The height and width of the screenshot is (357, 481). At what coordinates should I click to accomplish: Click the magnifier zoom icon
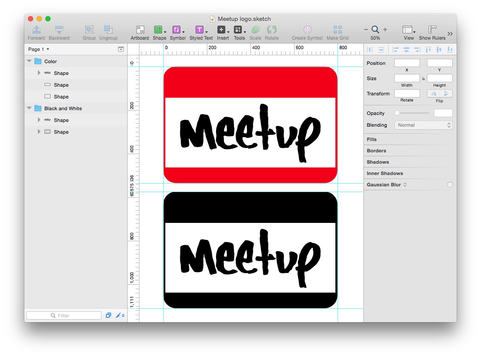tap(376, 30)
